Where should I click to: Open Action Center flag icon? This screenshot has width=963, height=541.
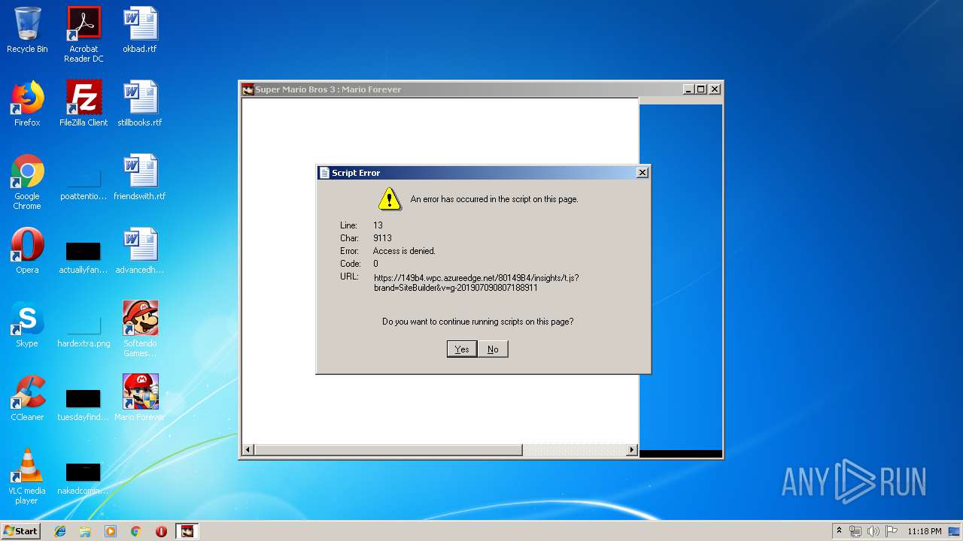891,531
